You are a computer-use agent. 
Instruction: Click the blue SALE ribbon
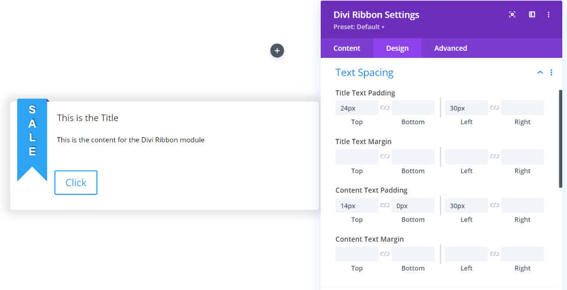(x=32, y=139)
